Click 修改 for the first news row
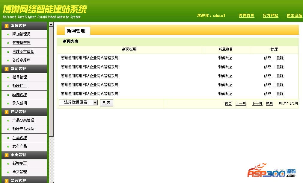Image resolution: width=303 pixels, height=183 pixels. tap(267, 58)
